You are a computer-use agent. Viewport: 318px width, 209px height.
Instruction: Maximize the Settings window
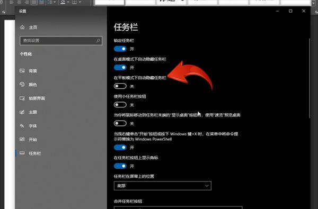[x=290, y=11]
